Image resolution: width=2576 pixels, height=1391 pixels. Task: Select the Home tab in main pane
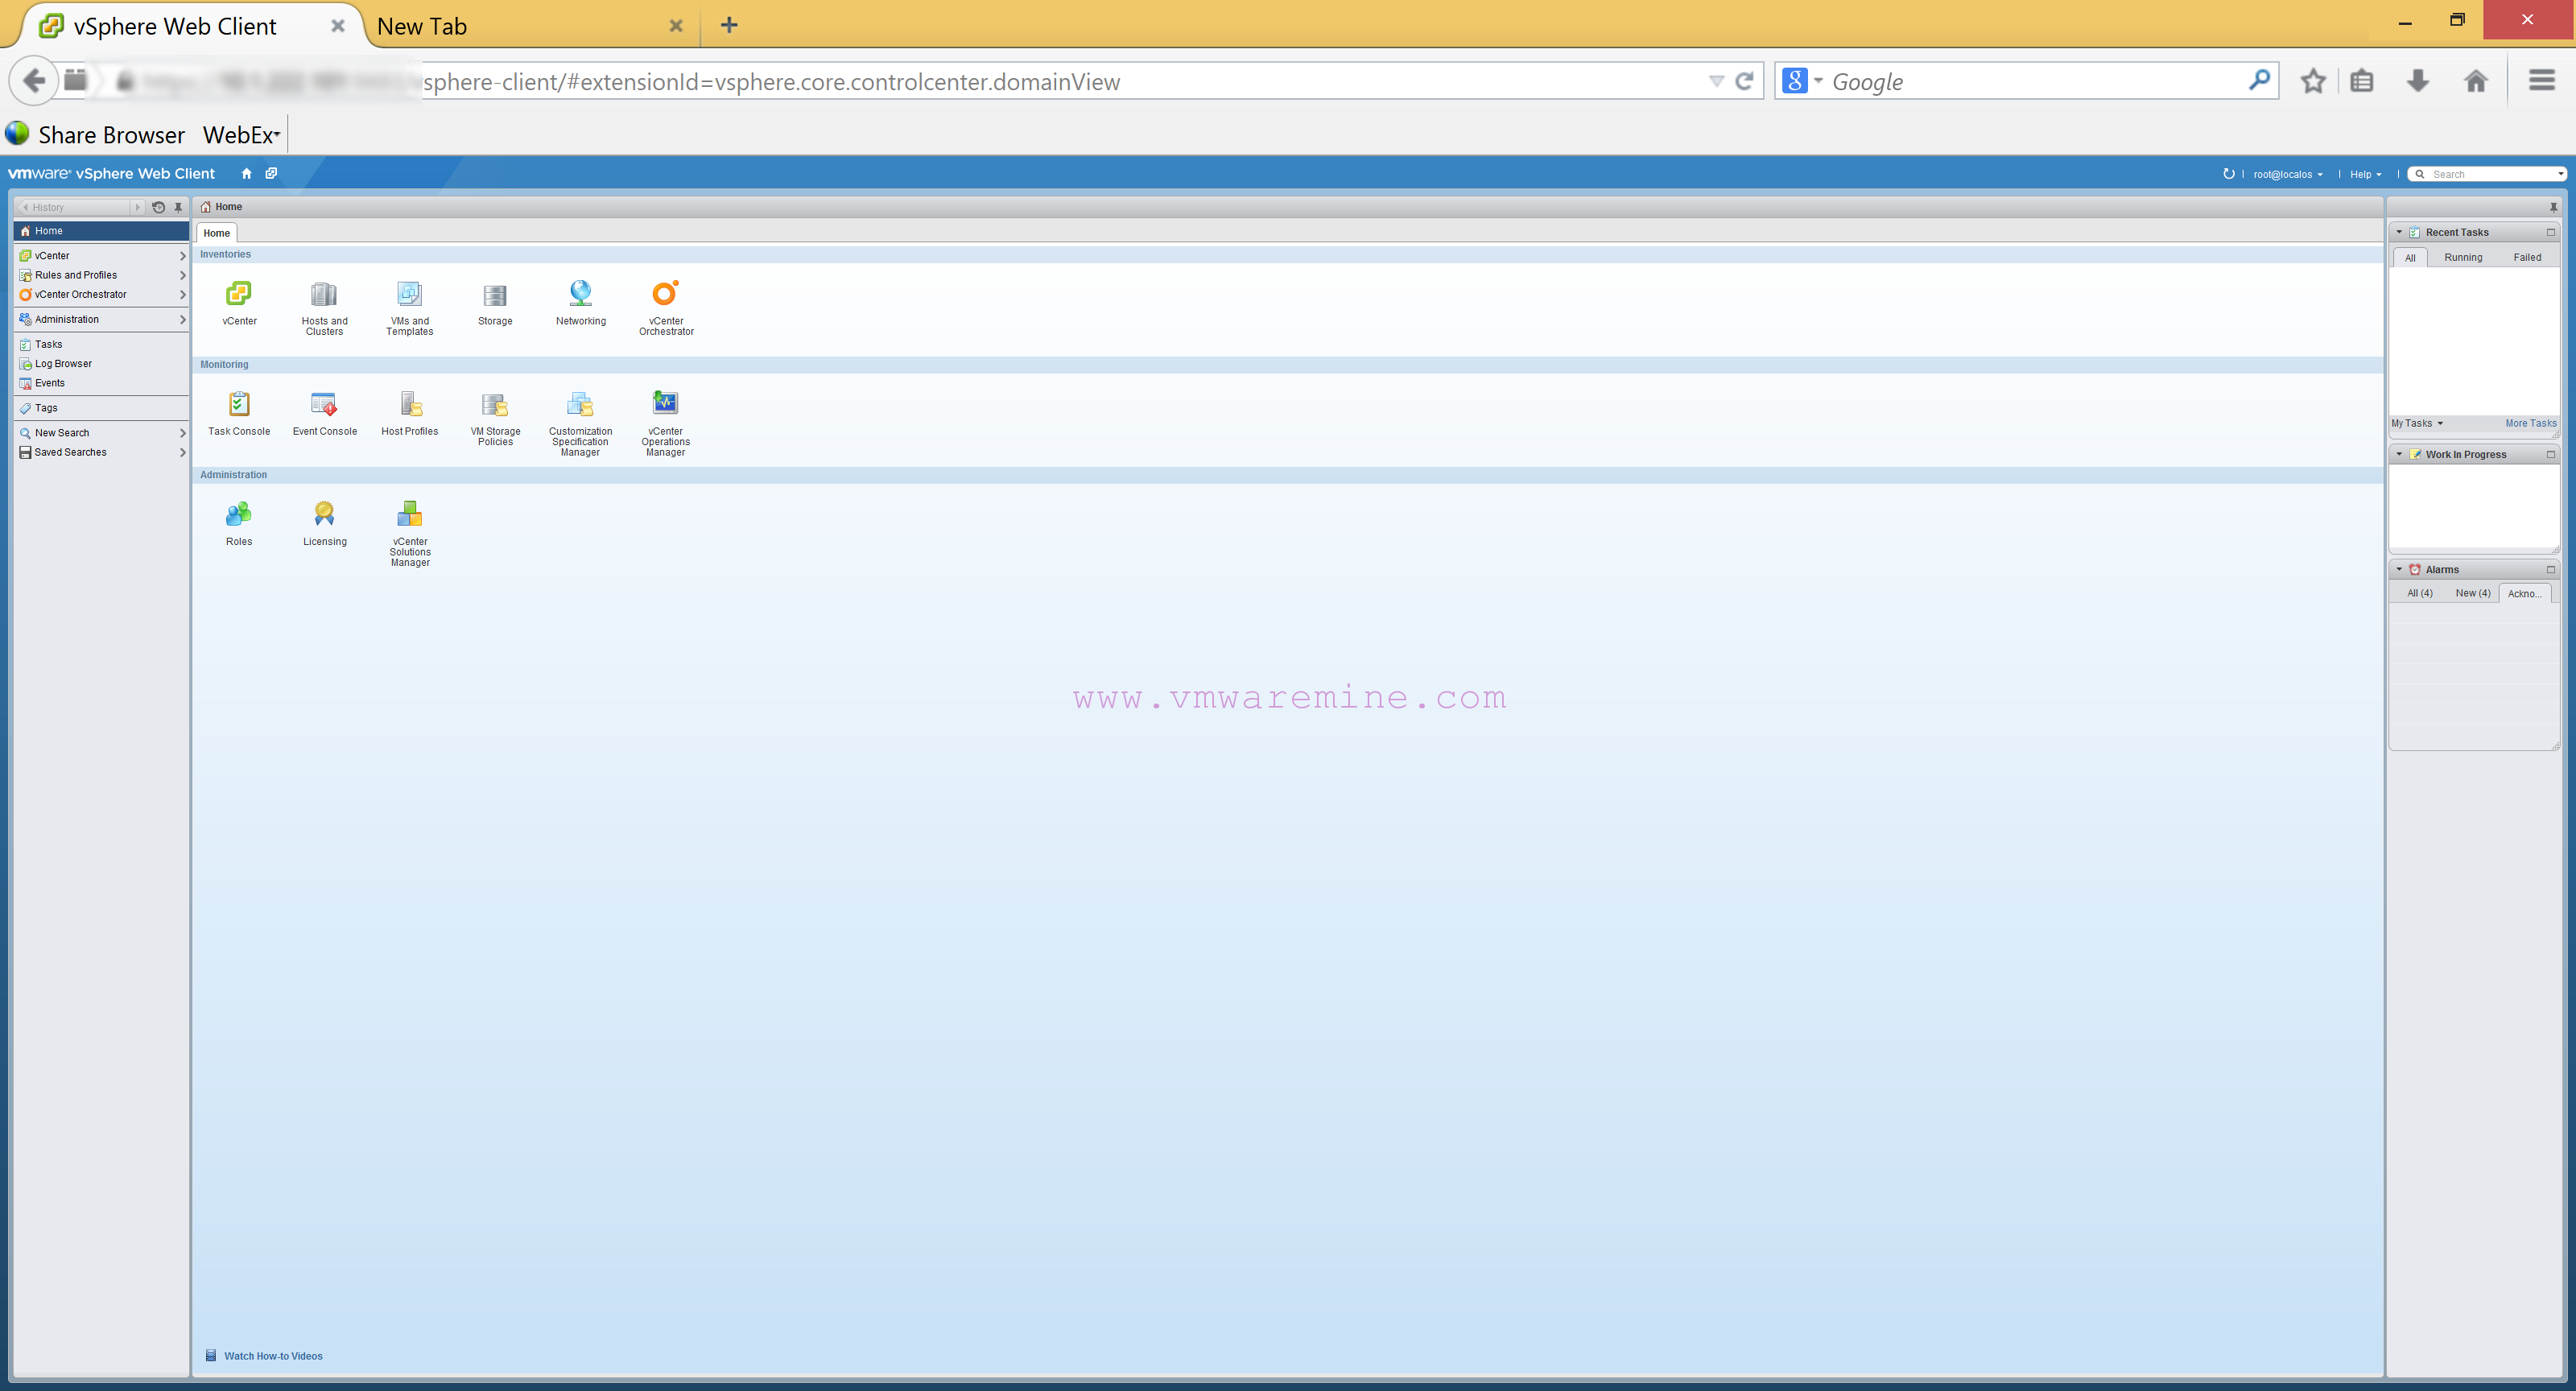click(216, 233)
